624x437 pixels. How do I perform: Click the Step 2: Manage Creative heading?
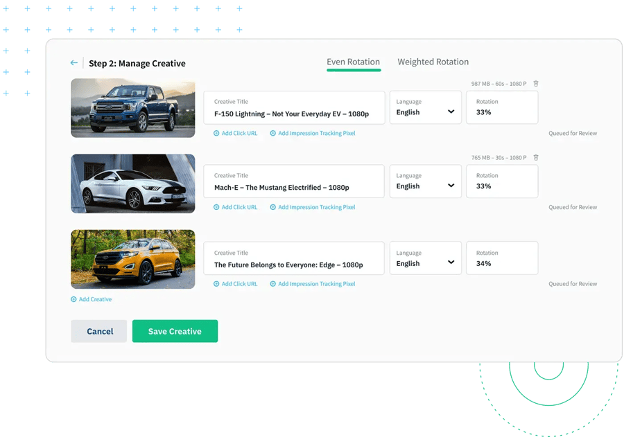point(137,63)
